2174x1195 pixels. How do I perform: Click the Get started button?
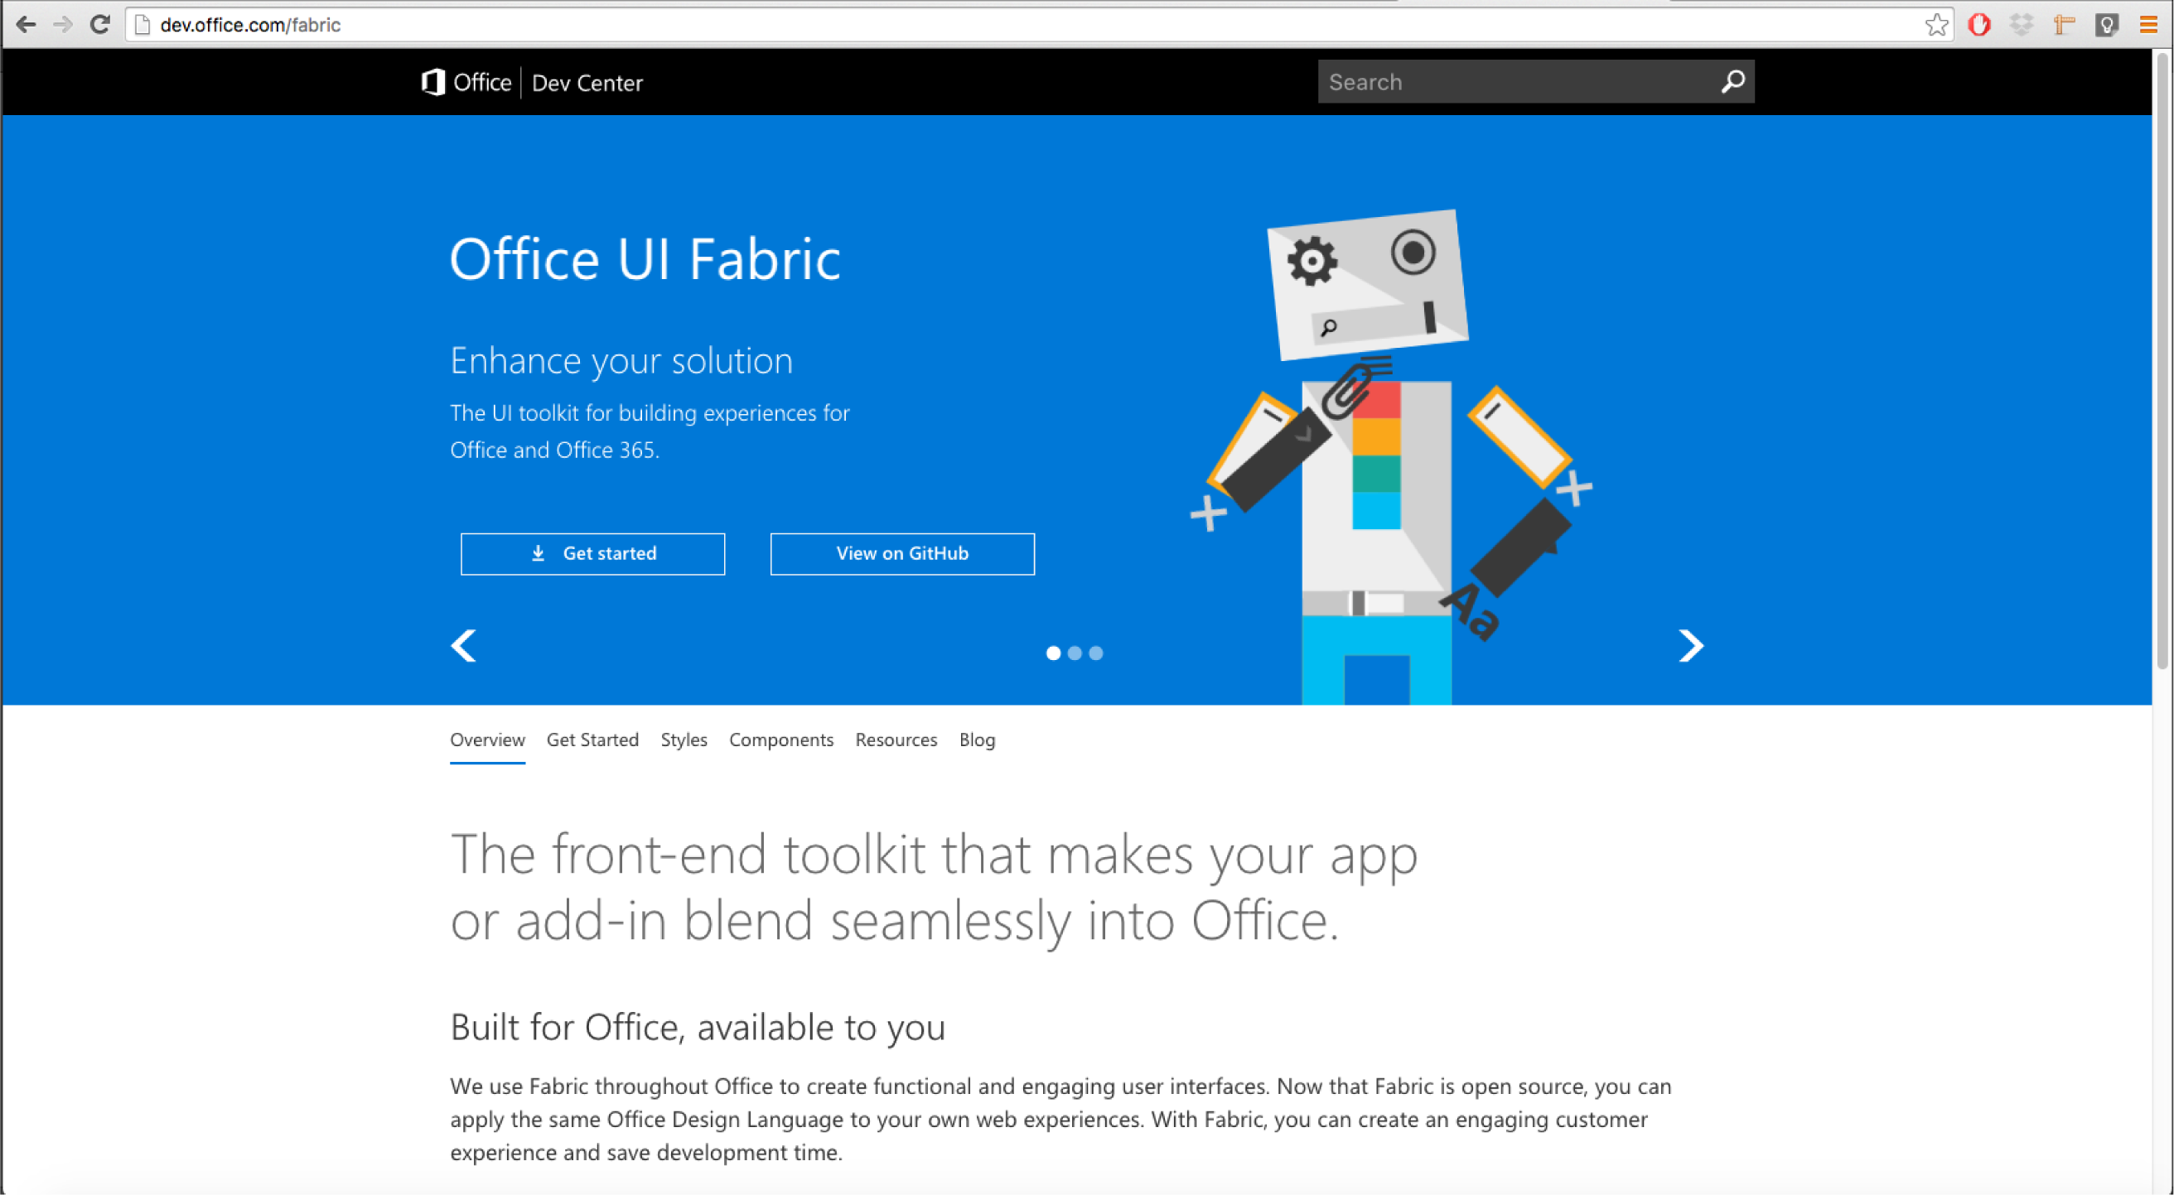pos(592,553)
